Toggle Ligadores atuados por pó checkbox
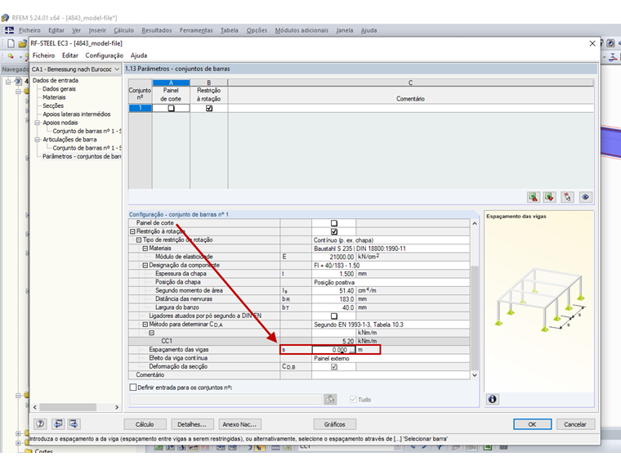621x466 pixels. click(x=334, y=316)
